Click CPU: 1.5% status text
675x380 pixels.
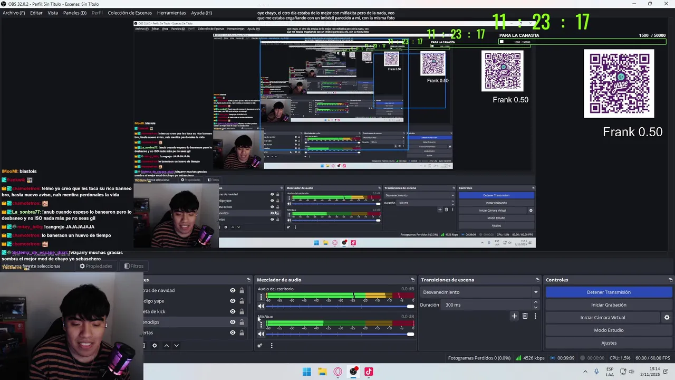[x=620, y=358]
